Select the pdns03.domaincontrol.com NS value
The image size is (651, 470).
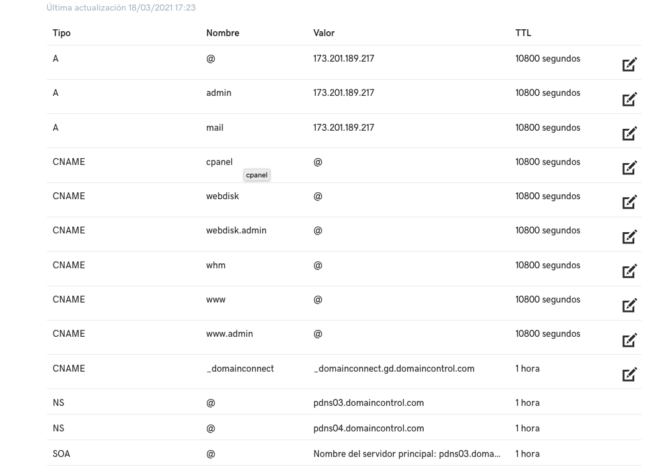pyautogui.click(x=369, y=403)
